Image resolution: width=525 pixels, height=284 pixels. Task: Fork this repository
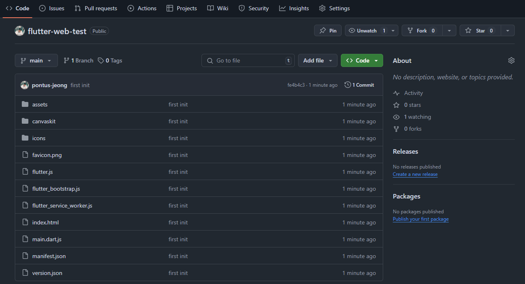point(422,30)
